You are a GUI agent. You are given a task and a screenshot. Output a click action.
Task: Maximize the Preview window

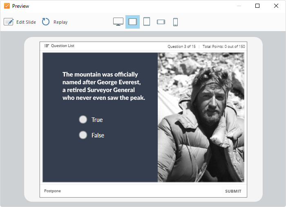[x=257, y=6]
